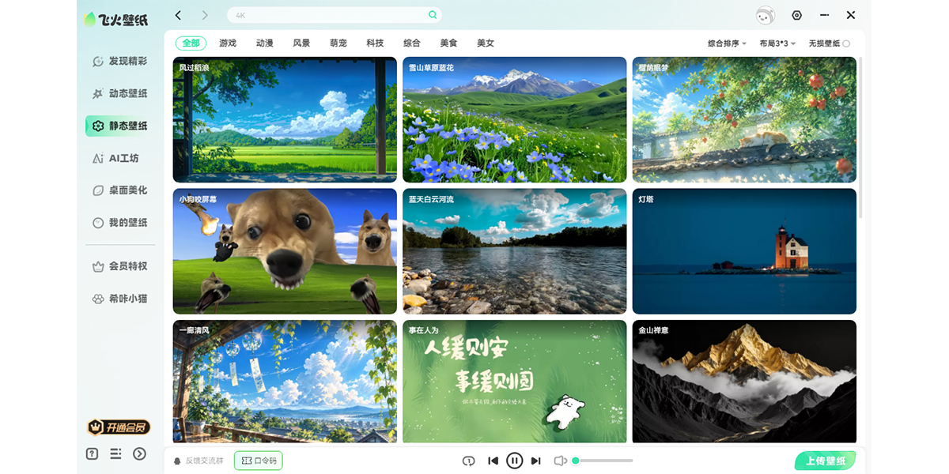
Task: Select the 科技 category tab
Action: 375,43
